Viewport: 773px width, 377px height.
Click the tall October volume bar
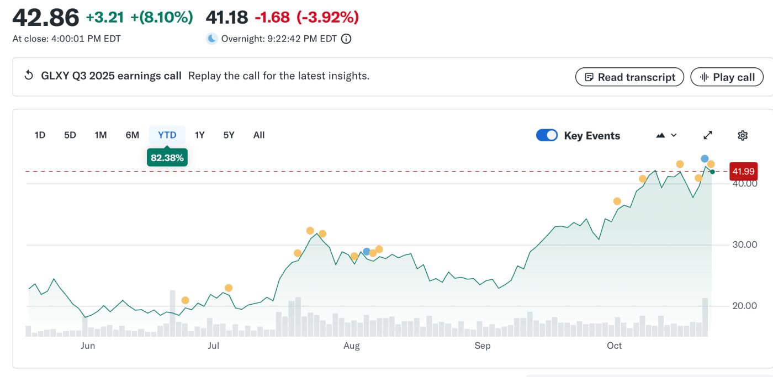click(705, 317)
